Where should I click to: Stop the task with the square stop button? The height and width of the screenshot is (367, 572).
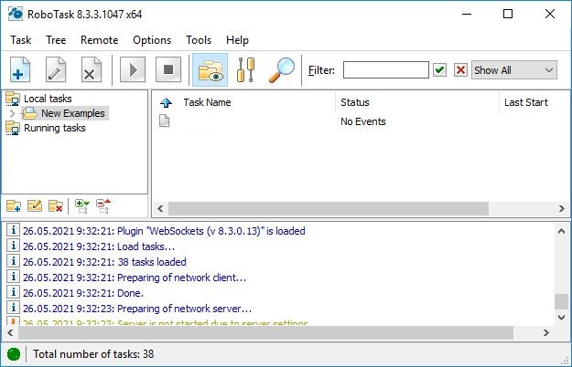[168, 69]
